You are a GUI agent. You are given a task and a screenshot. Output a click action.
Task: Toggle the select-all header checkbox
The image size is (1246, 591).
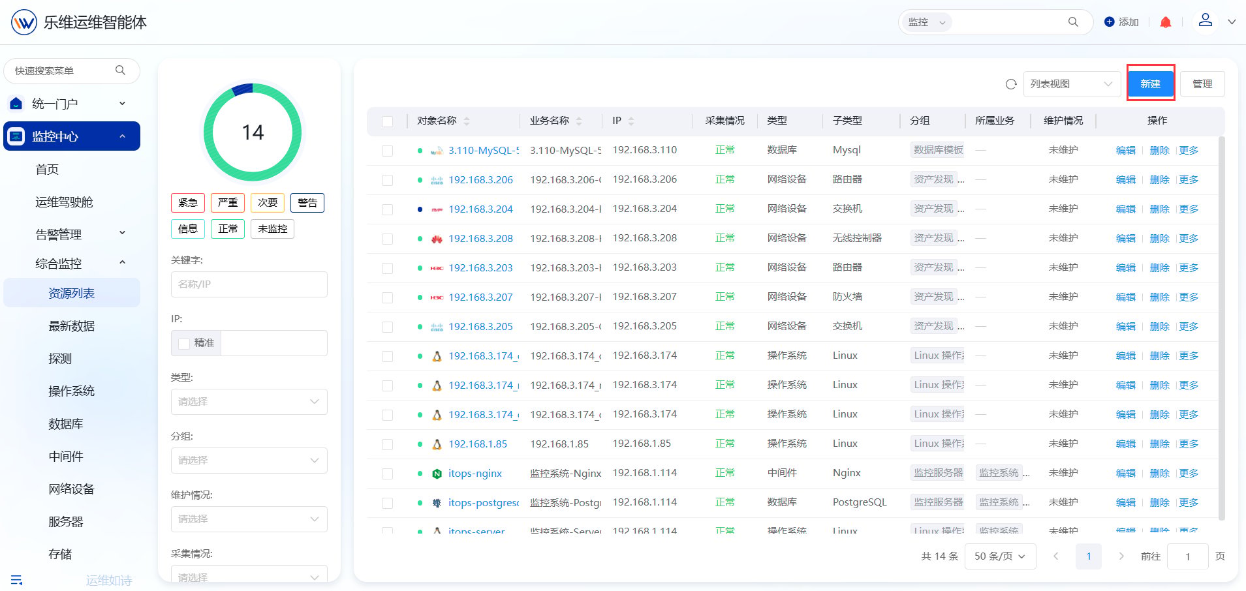click(x=387, y=121)
